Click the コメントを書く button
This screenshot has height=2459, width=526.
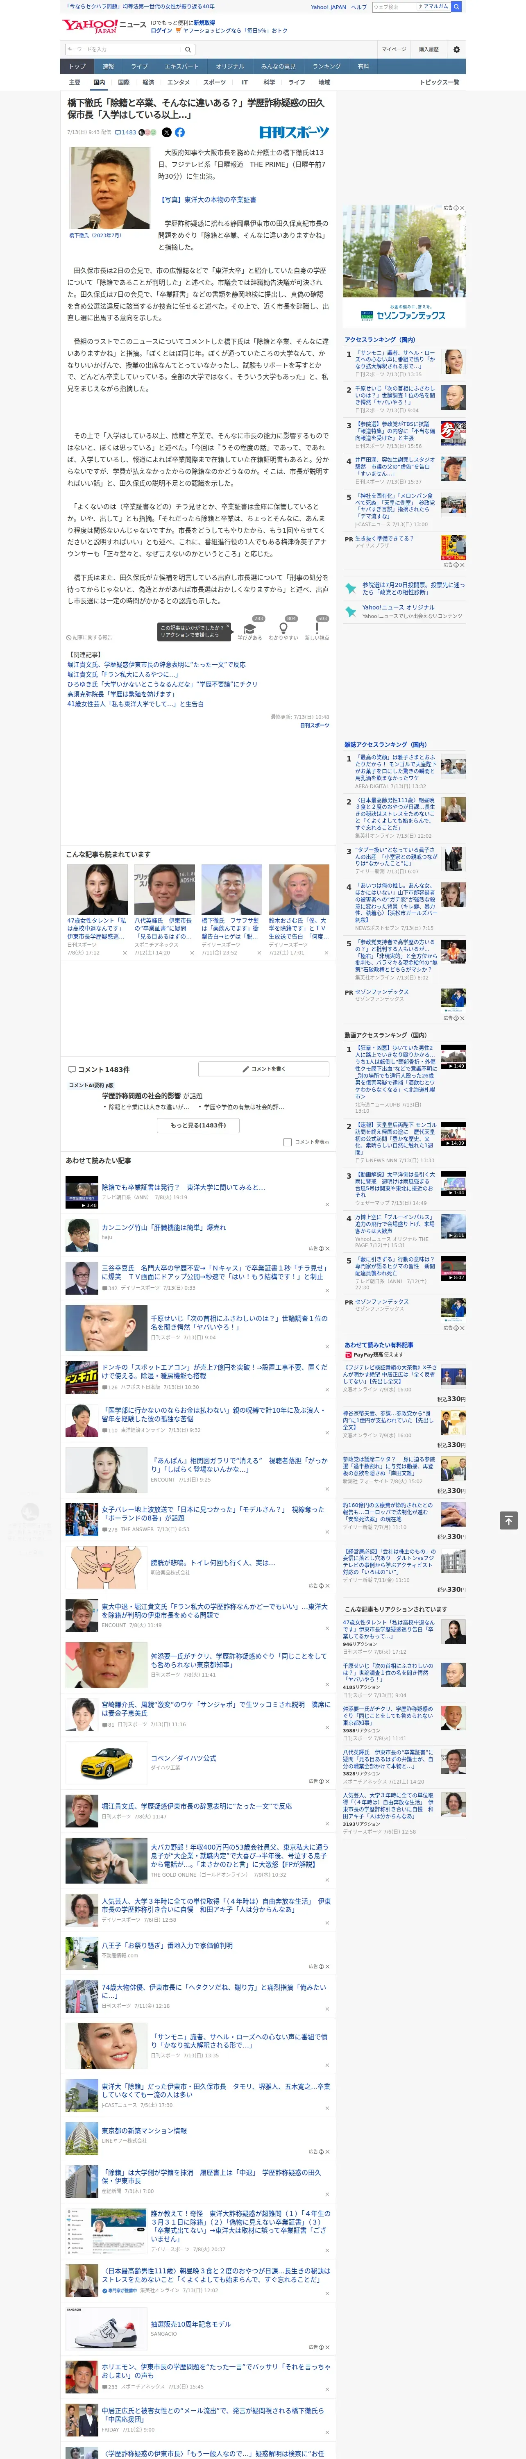(263, 1069)
